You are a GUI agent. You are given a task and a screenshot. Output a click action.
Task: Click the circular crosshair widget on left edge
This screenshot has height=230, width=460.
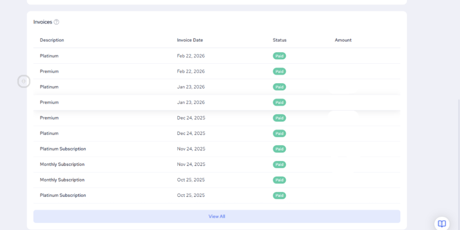point(24,81)
